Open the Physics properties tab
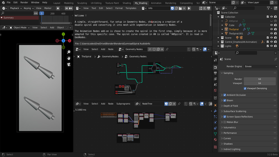The height and width of the screenshot is (157, 279). click(x=215, y=123)
